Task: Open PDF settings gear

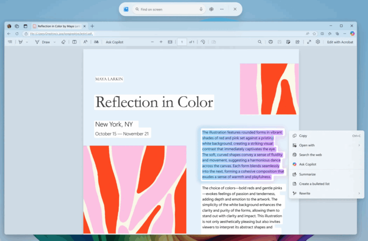Action: tap(318, 42)
